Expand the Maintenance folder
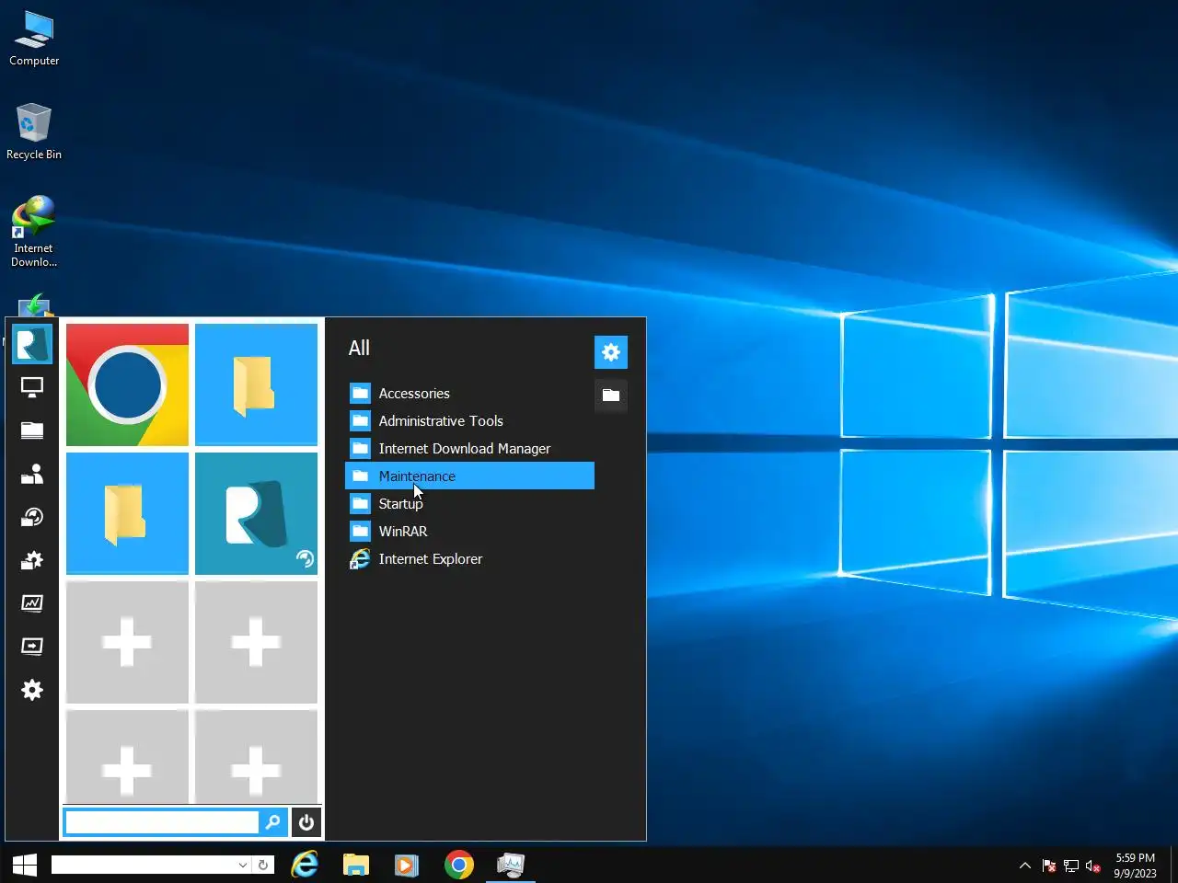Image resolution: width=1178 pixels, height=883 pixels. [469, 476]
